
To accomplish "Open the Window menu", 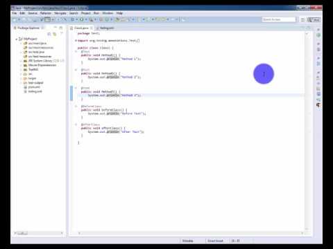I will 108,13.
